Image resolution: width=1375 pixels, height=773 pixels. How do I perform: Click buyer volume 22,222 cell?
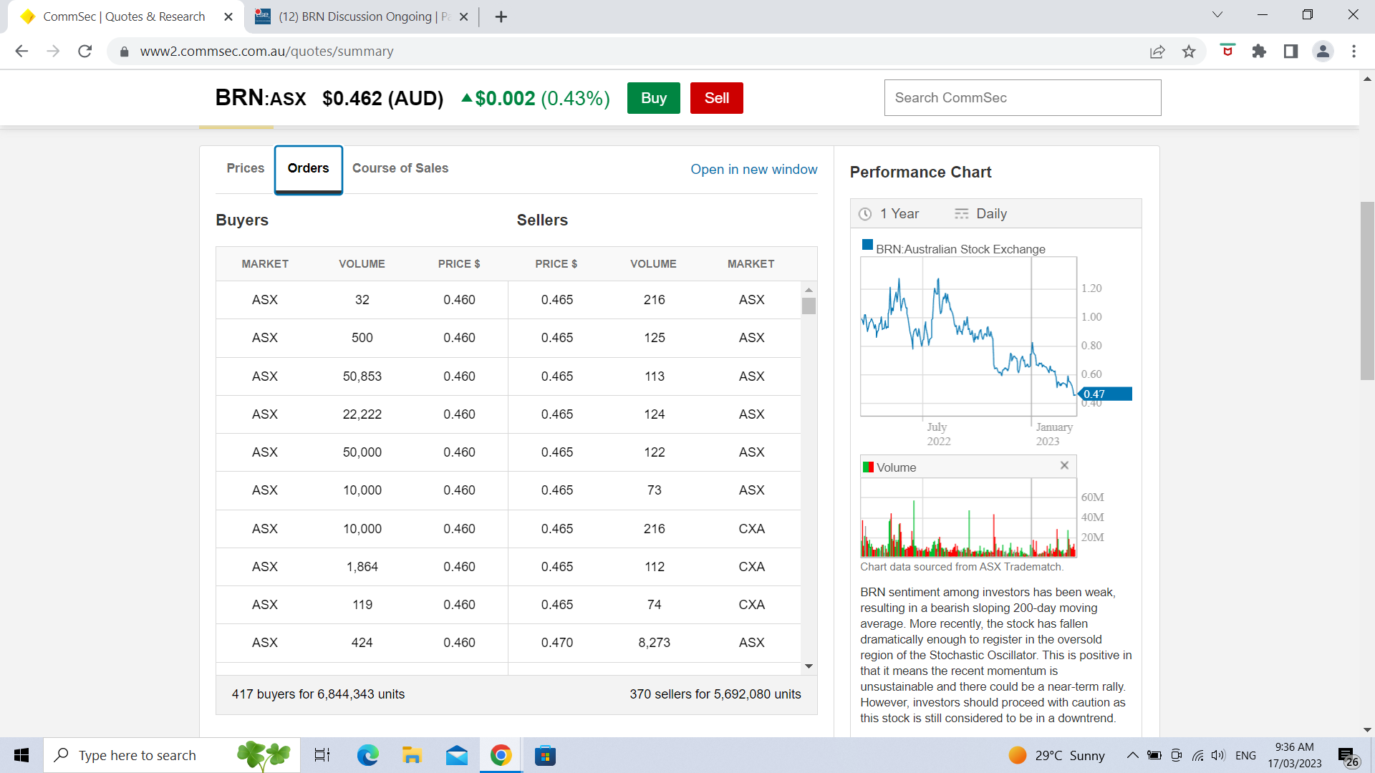click(x=362, y=414)
